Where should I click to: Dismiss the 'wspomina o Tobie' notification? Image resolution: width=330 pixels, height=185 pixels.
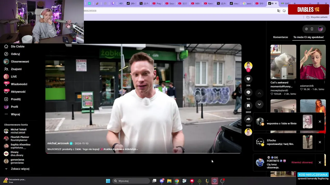click(x=320, y=122)
